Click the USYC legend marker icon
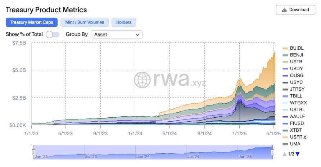Viewport: 321px width, 167px height. coord(285,82)
